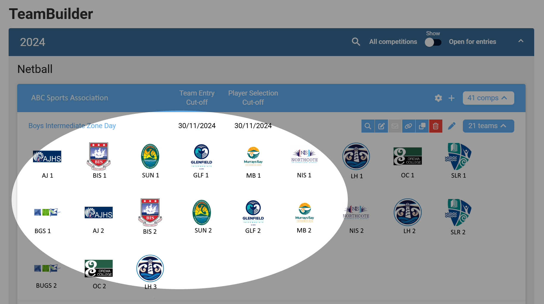Click the search magnifier in the 2024 header

(x=356, y=42)
